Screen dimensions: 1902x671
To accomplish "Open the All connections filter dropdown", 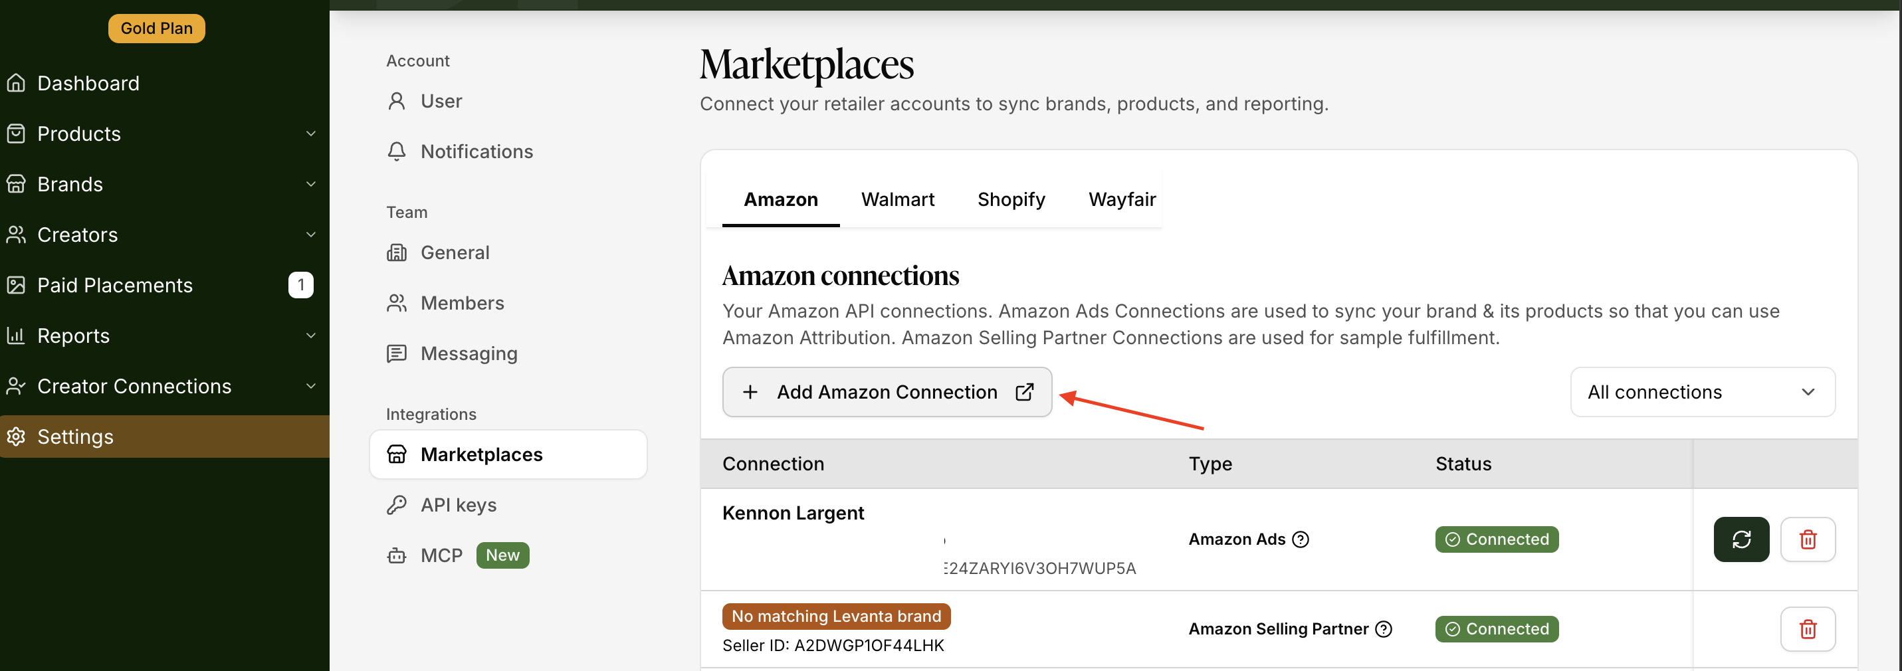I will coord(1701,392).
